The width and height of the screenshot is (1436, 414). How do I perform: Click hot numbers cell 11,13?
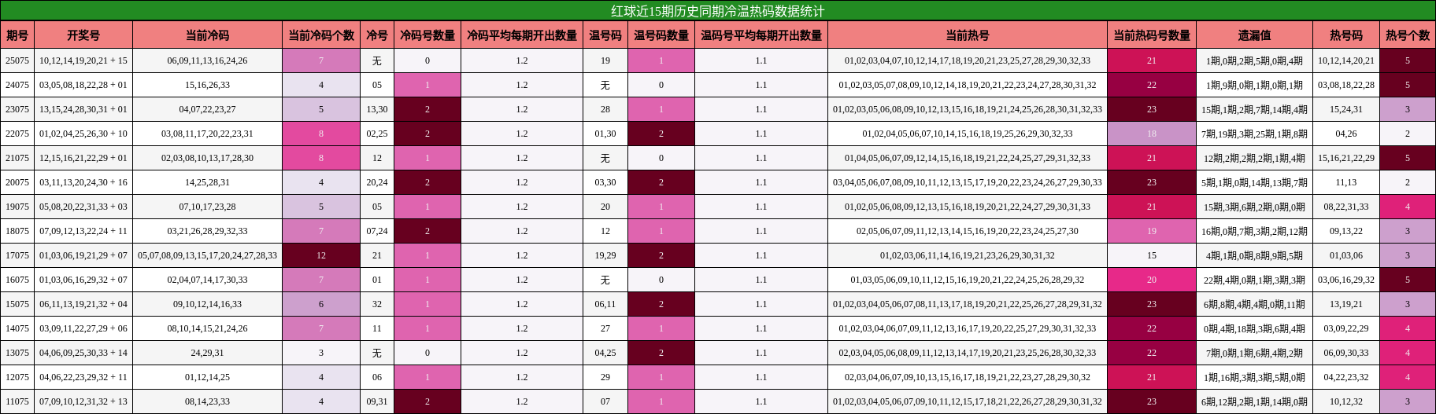[x=1346, y=182]
